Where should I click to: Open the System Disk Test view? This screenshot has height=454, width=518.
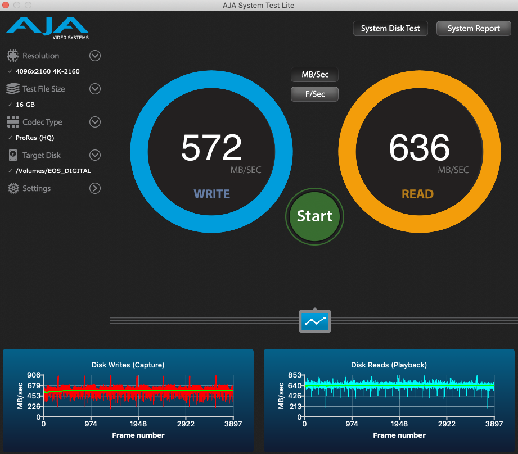[x=390, y=28]
